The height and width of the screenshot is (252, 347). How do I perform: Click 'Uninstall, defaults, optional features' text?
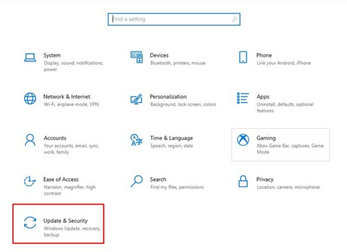point(285,108)
